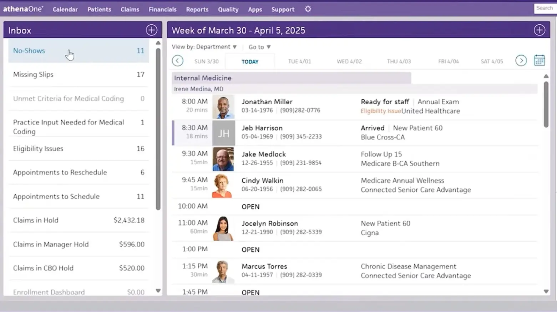The width and height of the screenshot is (557, 312).
Task: Open the Apps menu
Action: pyautogui.click(x=255, y=10)
